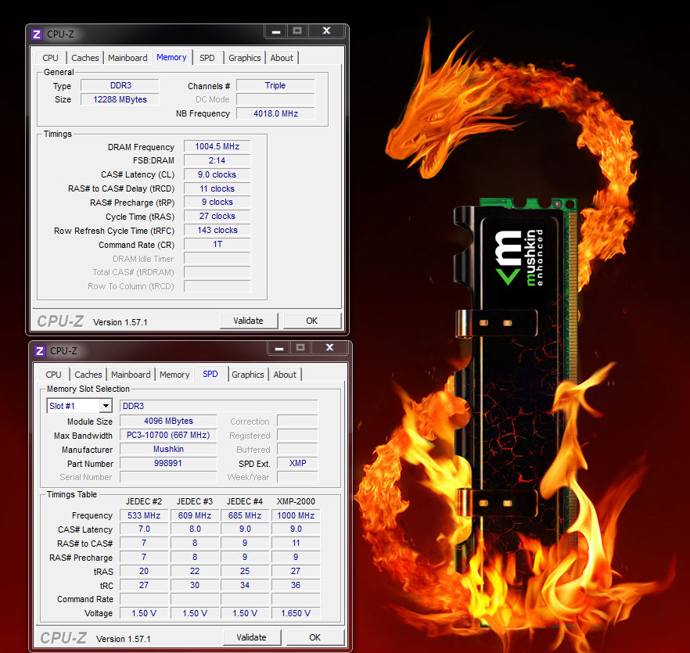The image size is (690, 653).
Task: Click the memory type field DDR3 beside slot selector
Action: (219, 406)
